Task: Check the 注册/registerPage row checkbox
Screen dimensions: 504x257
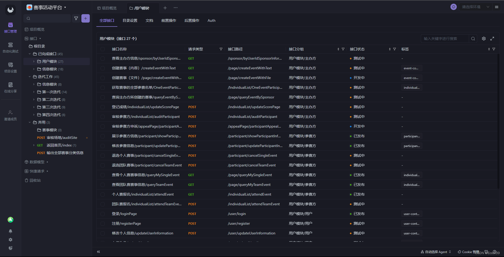Action: click(102, 223)
